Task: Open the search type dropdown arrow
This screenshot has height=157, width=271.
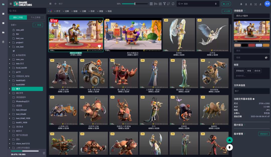Action: coord(182,4)
